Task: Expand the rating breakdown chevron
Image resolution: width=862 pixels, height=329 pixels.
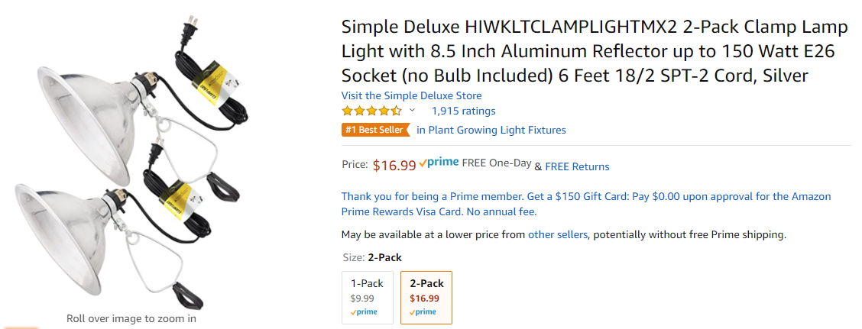Action: (413, 111)
